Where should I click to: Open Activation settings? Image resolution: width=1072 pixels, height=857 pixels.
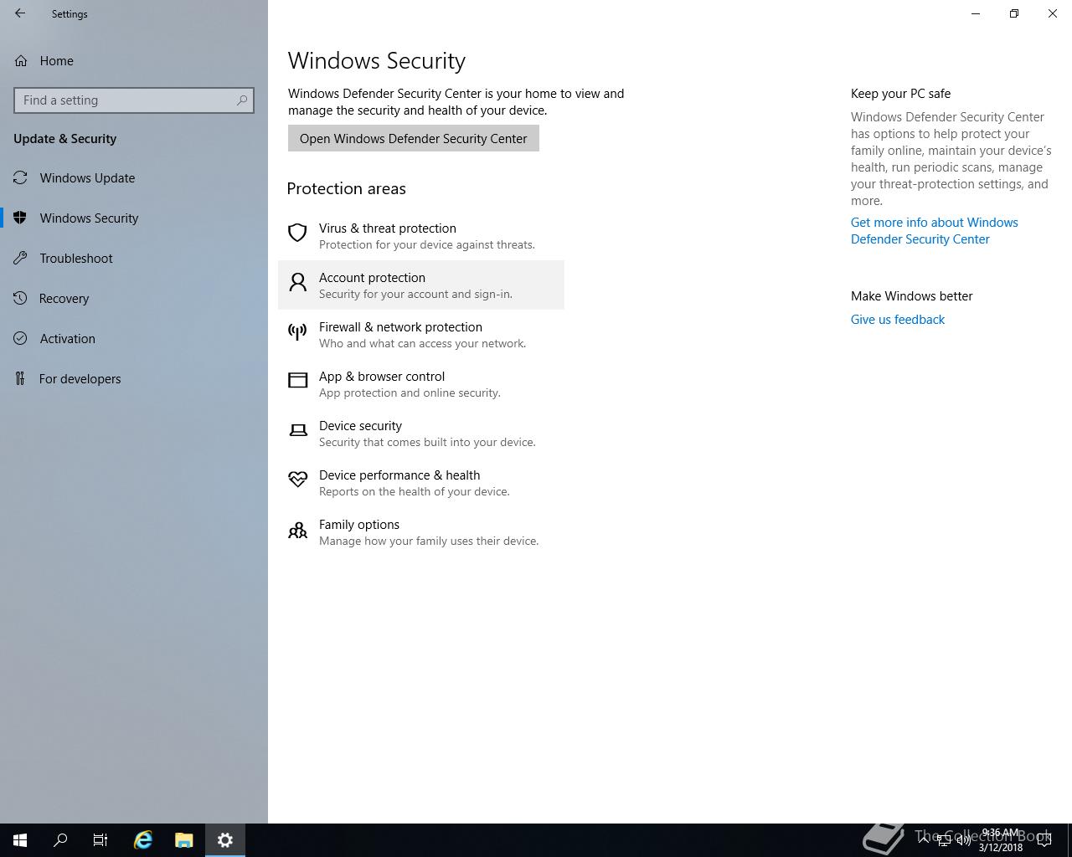[67, 339]
